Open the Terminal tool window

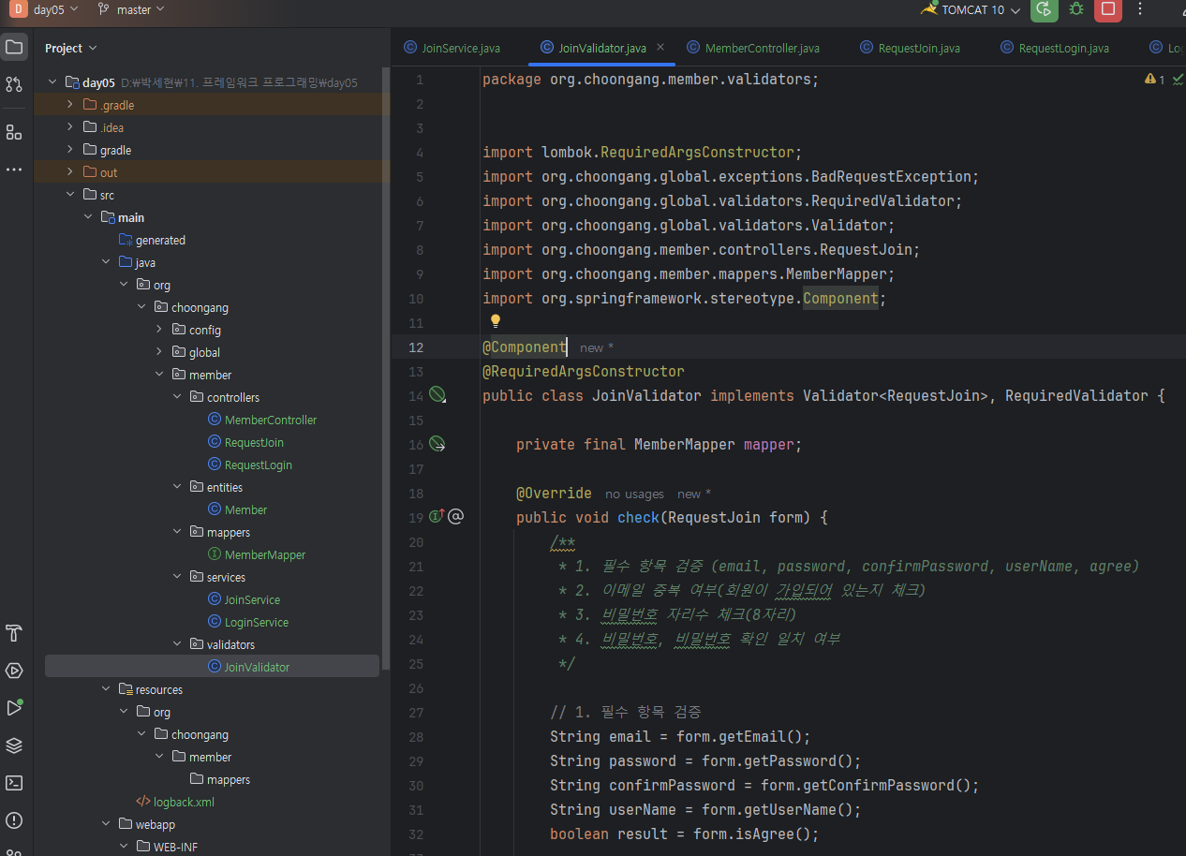coord(14,783)
